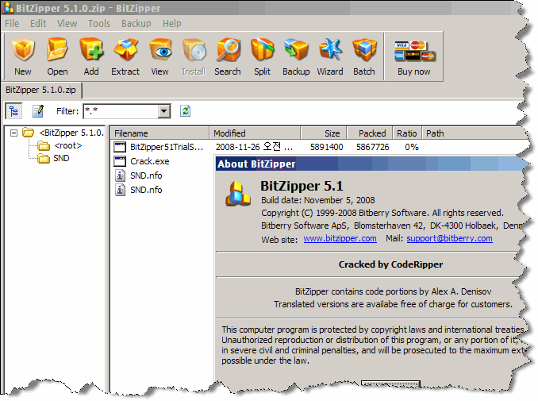Sort by the Packed column header
The image size is (538, 401).
tap(370, 133)
